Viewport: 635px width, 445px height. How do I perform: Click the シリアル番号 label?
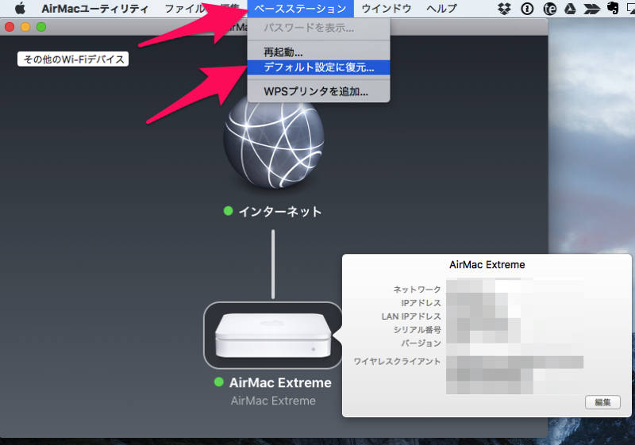pyautogui.click(x=418, y=329)
